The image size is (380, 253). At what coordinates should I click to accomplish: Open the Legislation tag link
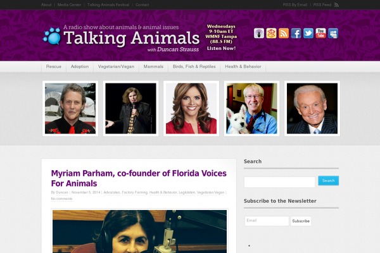coord(187,192)
